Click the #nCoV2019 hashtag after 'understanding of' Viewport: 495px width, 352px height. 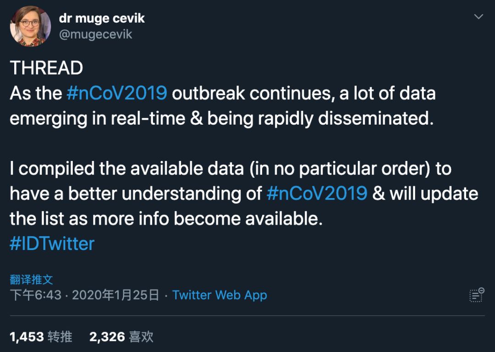tap(317, 193)
